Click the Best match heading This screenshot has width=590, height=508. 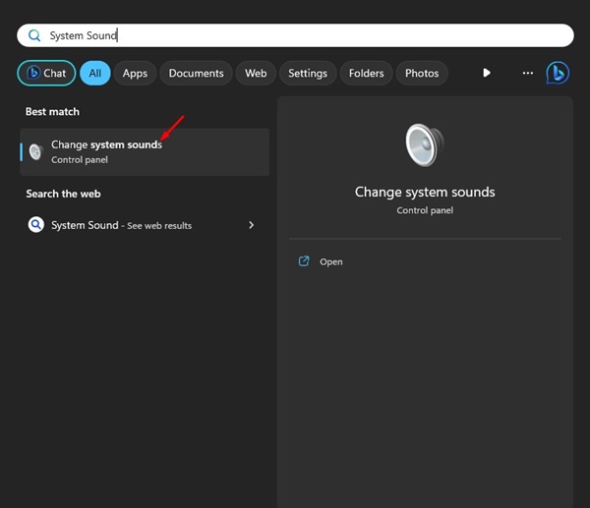pos(52,112)
